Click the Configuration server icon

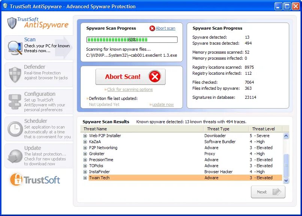[15, 102]
